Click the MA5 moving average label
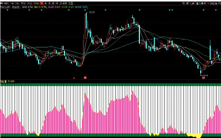The width and height of the screenshot is (221, 138). pos(27,7)
